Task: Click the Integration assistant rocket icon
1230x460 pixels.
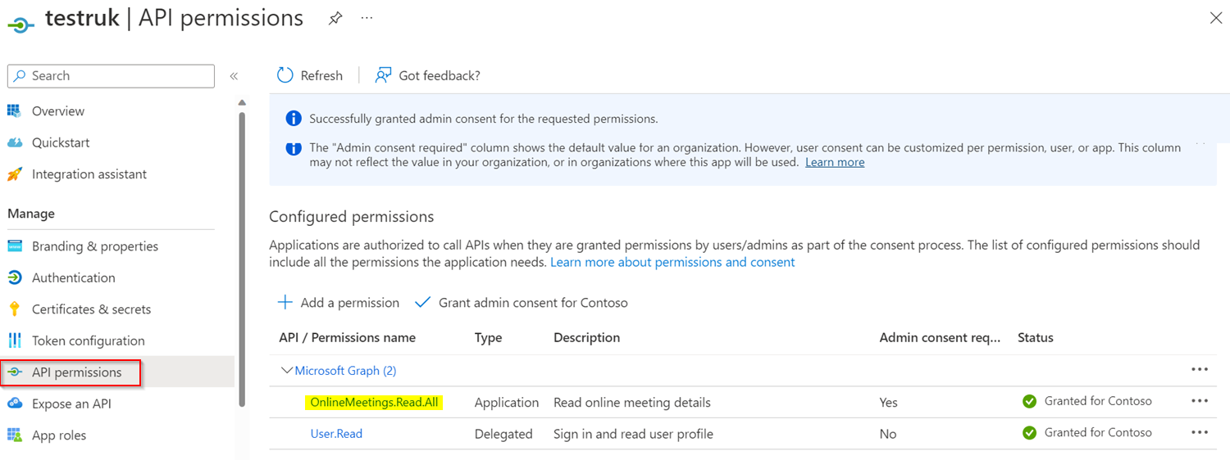Action: tap(15, 174)
